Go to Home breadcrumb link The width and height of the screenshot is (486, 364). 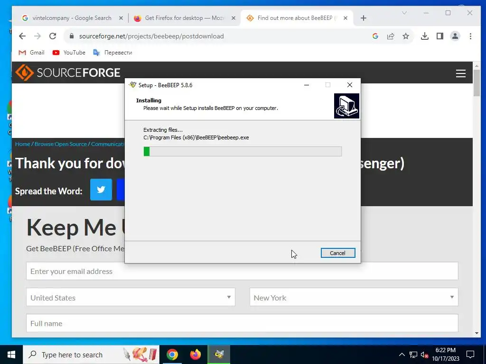[x=23, y=144]
